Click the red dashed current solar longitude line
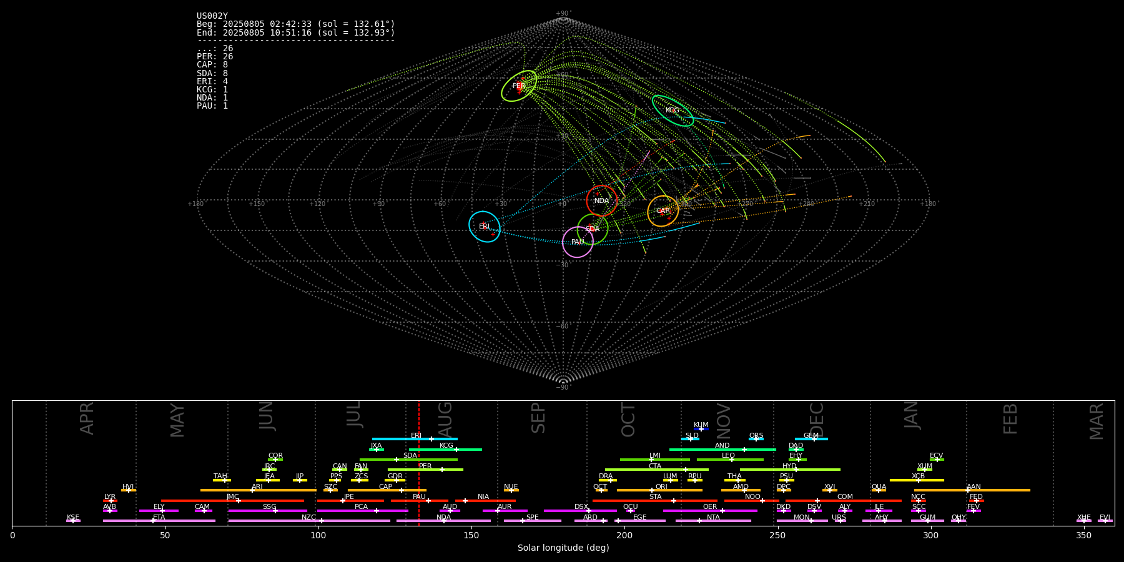This screenshot has width=1124, height=562. tap(419, 463)
